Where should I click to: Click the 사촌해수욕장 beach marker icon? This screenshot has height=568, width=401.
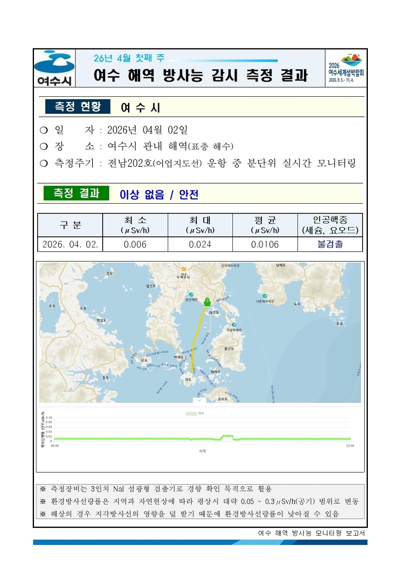265,296
